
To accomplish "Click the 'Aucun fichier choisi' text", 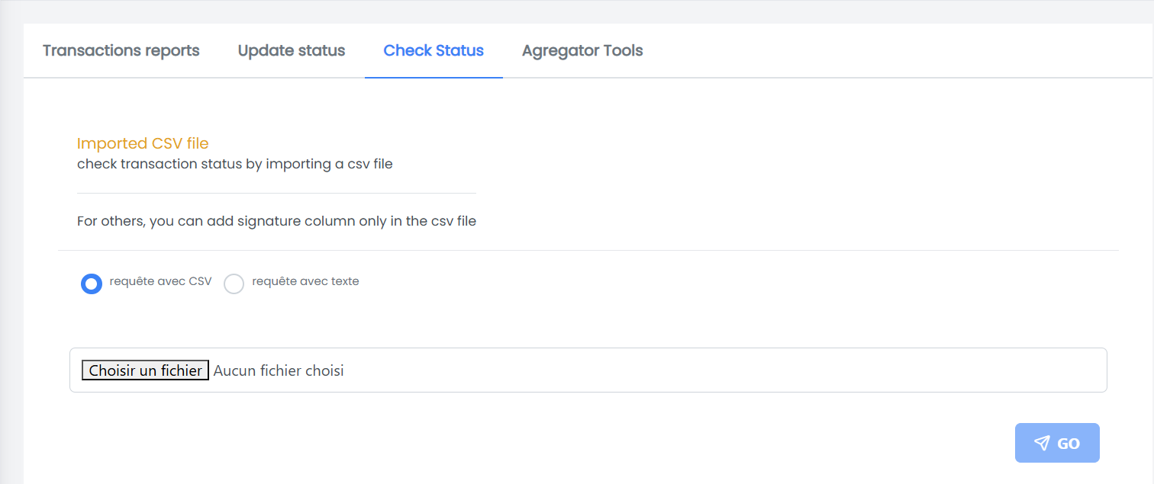I will 279,370.
